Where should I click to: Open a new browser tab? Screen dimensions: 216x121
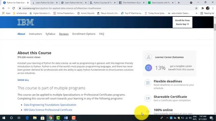(x=179, y=3)
